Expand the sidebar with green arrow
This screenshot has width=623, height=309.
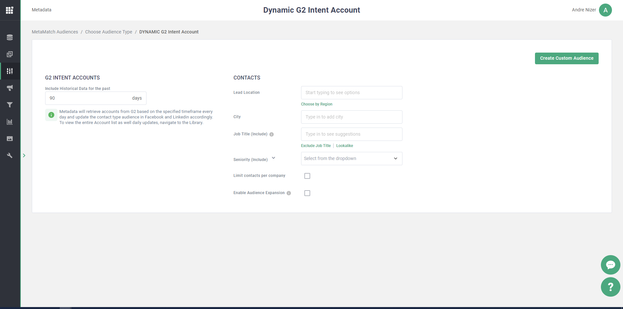[24, 155]
